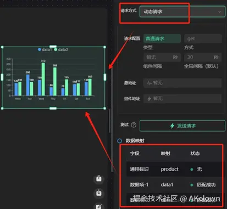
Task: Click the 源地址 address field
Action: [x=182, y=83]
